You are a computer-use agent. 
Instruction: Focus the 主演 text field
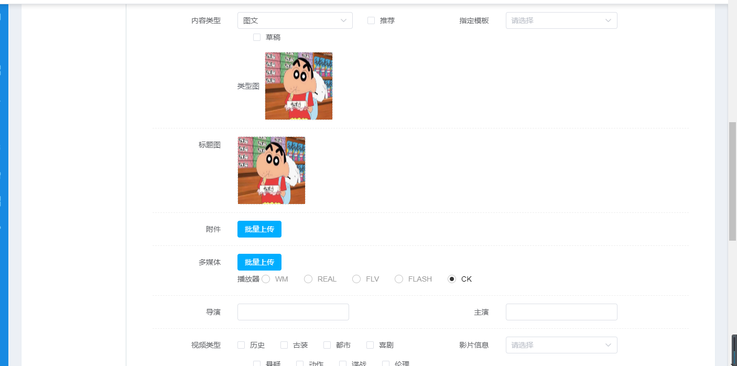(561, 312)
